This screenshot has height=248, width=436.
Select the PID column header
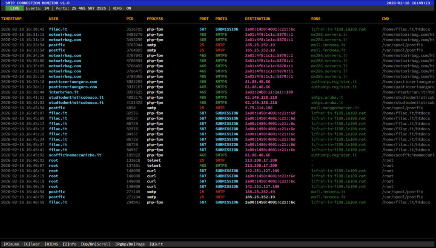pos(130,19)
